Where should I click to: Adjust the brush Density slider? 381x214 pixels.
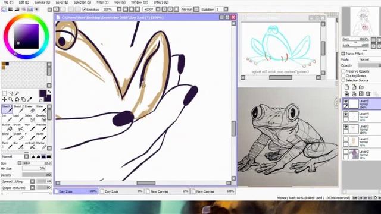(37, 175)
